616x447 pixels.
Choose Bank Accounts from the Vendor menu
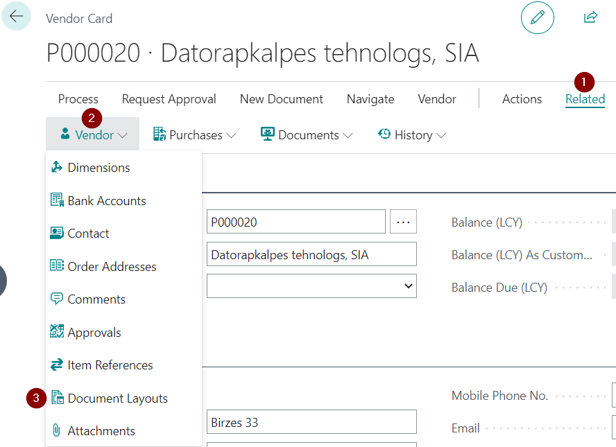click(123, 200)
